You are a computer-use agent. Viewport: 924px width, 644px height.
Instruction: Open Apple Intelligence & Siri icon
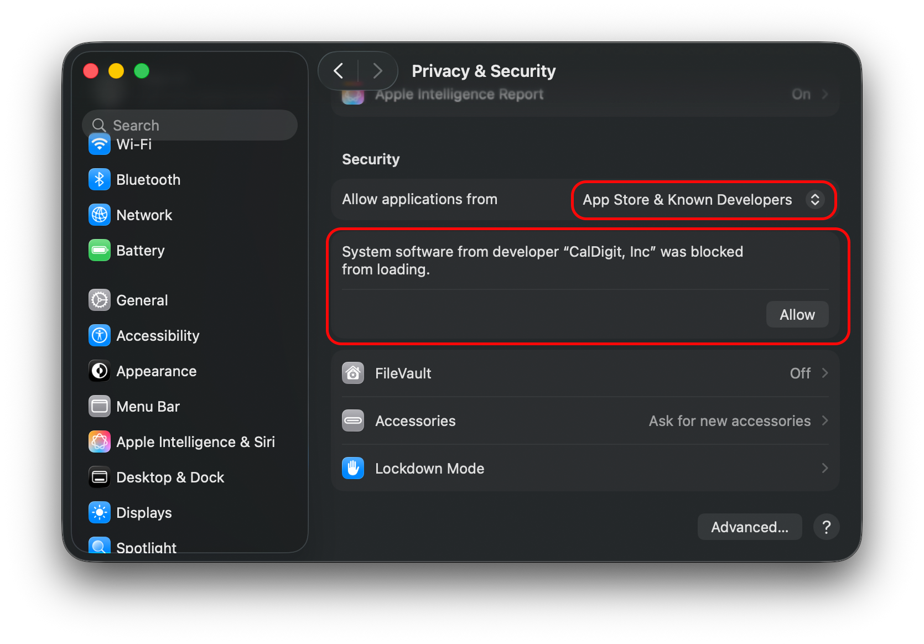pos(100,442)
